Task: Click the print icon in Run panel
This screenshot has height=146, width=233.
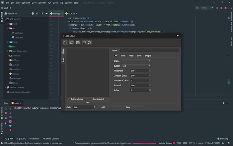Action: click(x=10, y=126)
